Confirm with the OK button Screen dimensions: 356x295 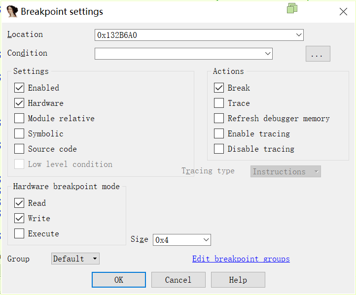[x=119, y=280]
